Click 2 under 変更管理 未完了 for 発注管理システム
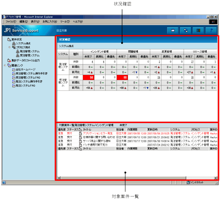This screenshot has width=220, height=200. coord(159,62)
